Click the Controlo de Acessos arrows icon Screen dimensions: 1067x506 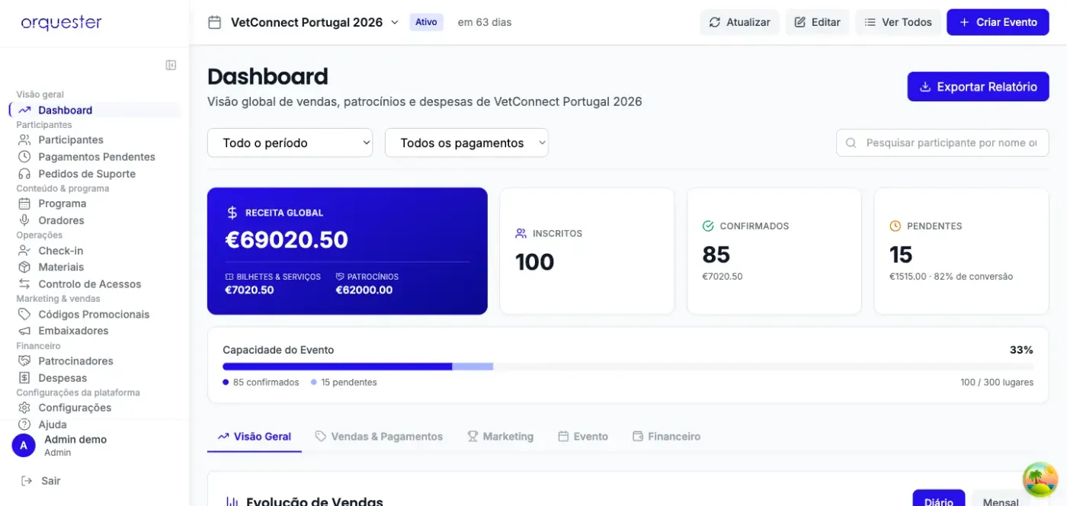24,283
